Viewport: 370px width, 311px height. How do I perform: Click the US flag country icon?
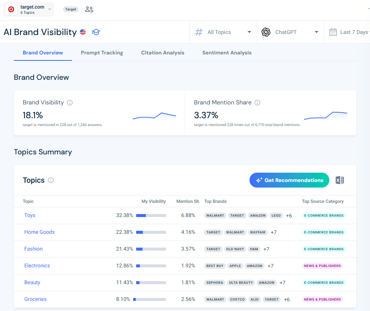pyautogui.click(x=83, y=32)
